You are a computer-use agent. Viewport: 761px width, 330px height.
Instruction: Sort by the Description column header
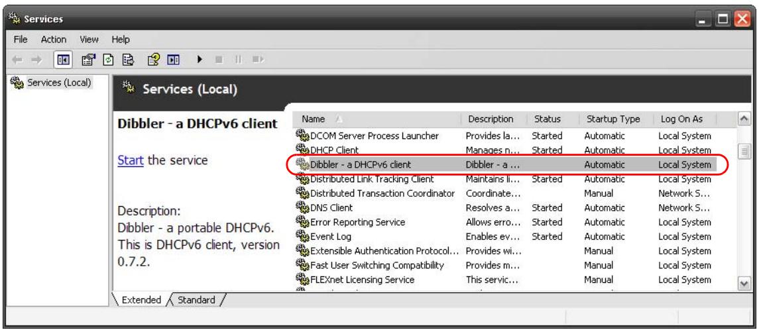click(x=494, y=119)
